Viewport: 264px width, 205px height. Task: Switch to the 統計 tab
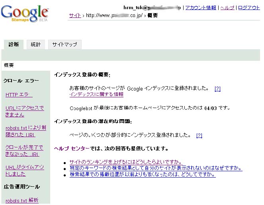click(36, 44)
